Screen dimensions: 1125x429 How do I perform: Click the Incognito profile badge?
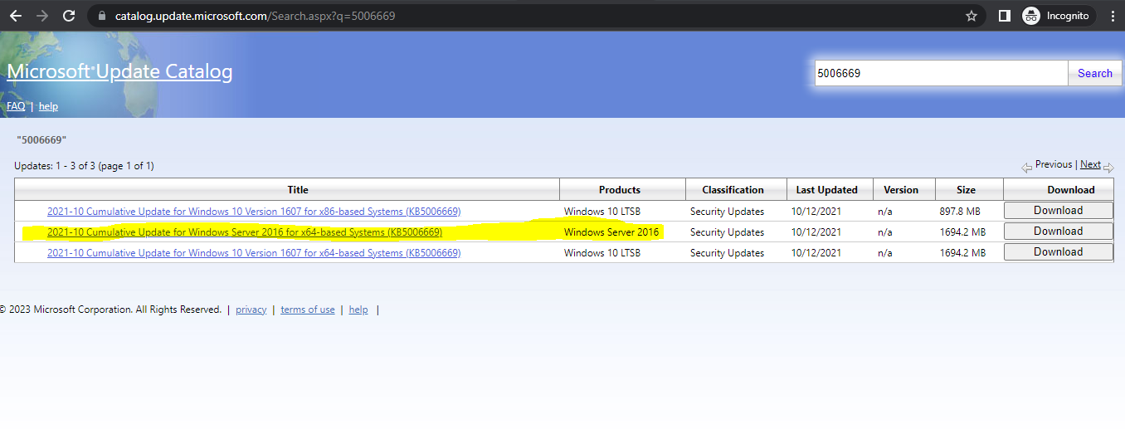pos(1057,16)
